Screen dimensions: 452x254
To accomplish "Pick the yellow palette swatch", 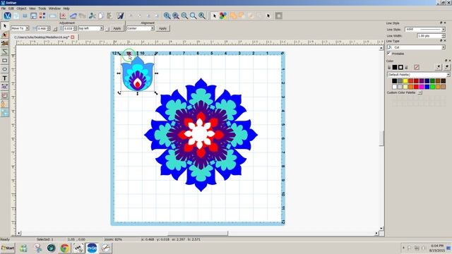I will (x=405, y=81).
